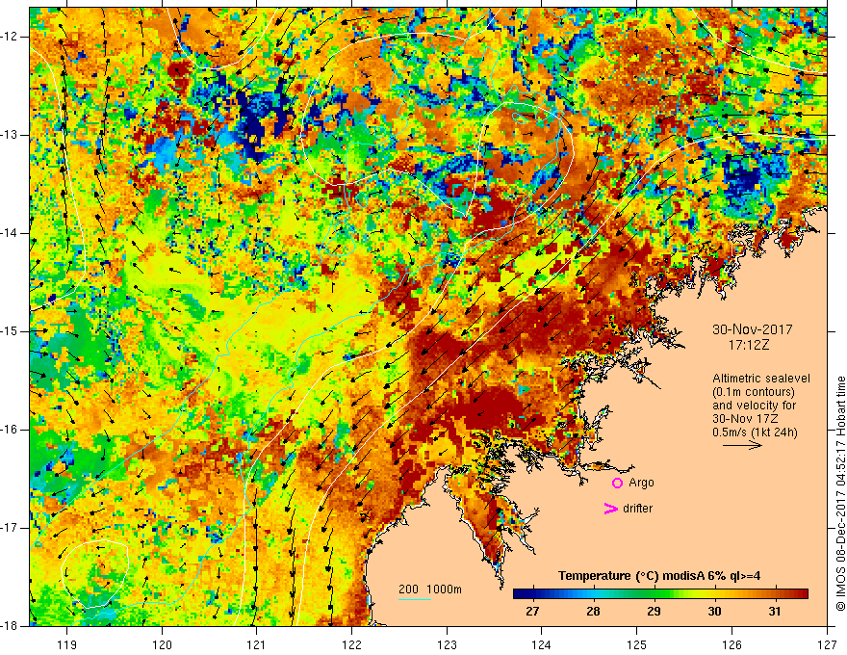Click the 'Argo' legend label
Viewport: 847px width, 655px height.
[x=641, y=483]
